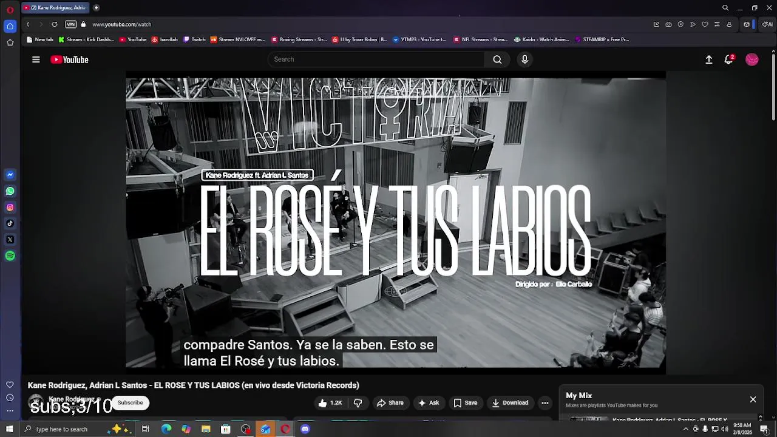Open Messenger in Opera sidebar

(x=10, y=175)
